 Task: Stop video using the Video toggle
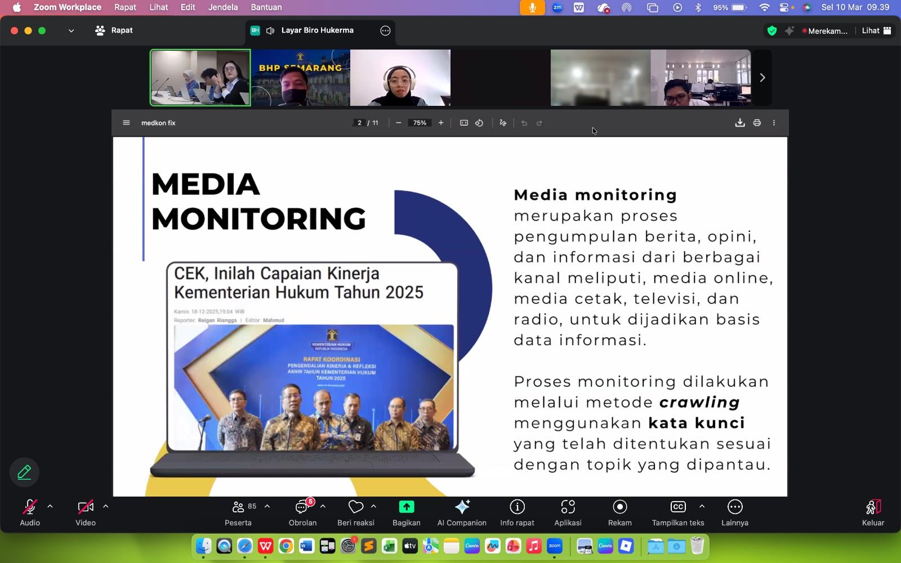click(x=85, y=508)
